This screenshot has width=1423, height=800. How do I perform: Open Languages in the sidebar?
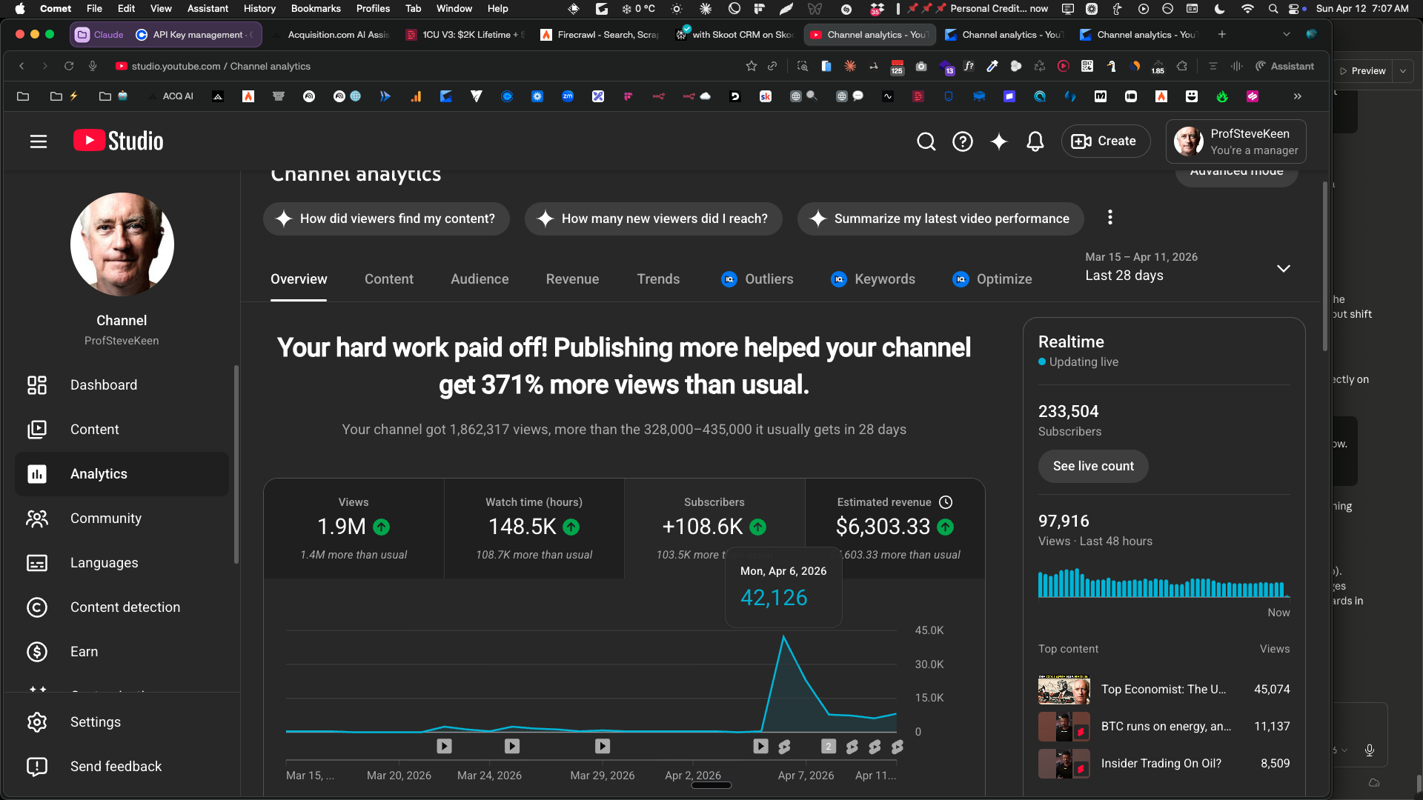[122, 563]
